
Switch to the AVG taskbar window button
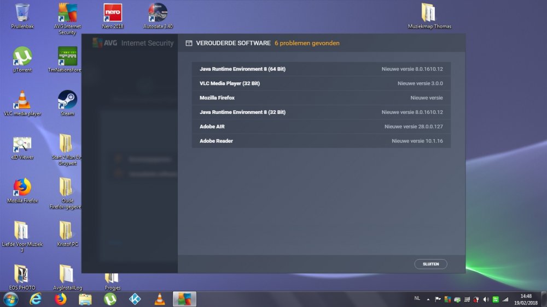pos(184,299)
